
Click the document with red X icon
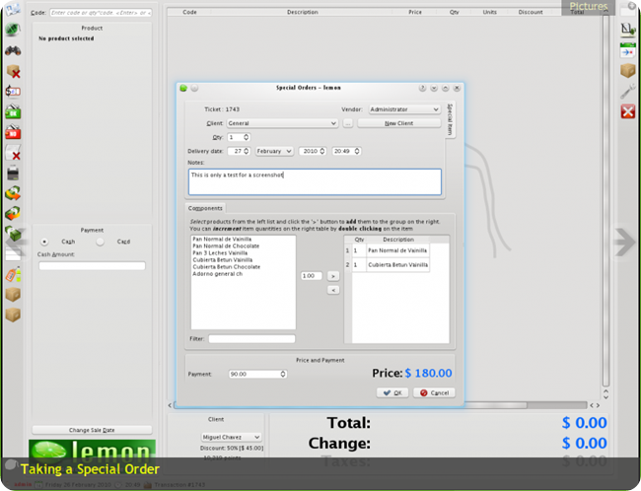[x=13, y=153]
